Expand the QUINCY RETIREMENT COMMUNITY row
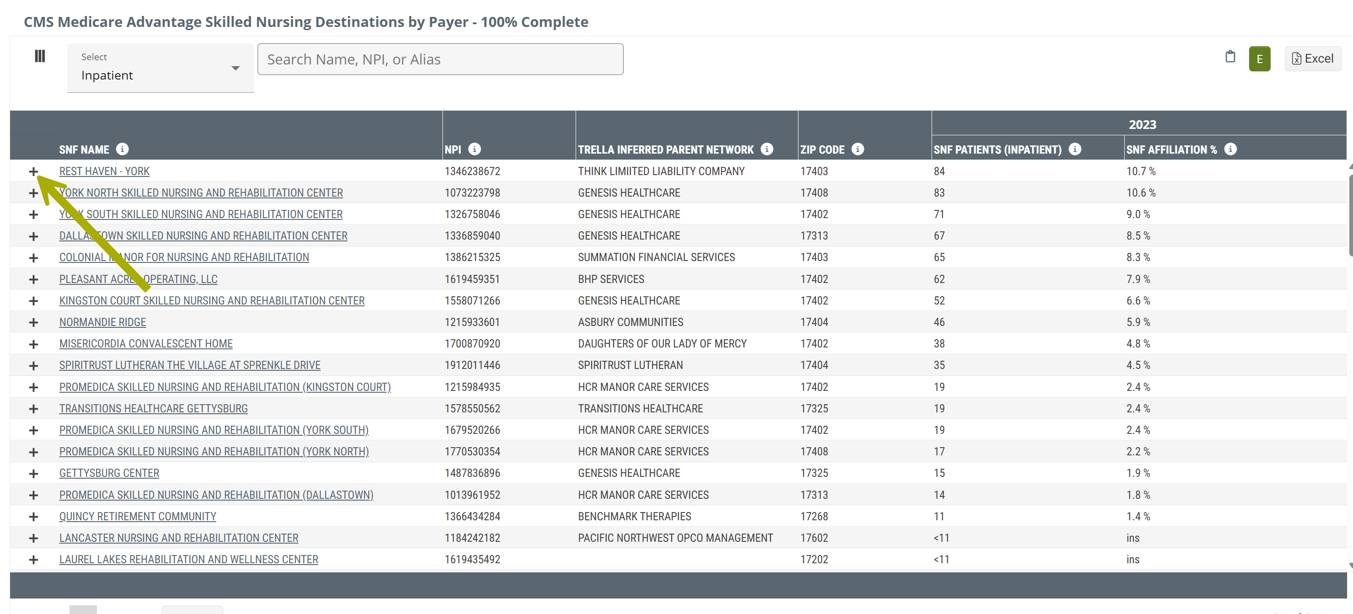The width and height of the screenshot is (1353, 614). pyautogui.click(x=33, y=516)
